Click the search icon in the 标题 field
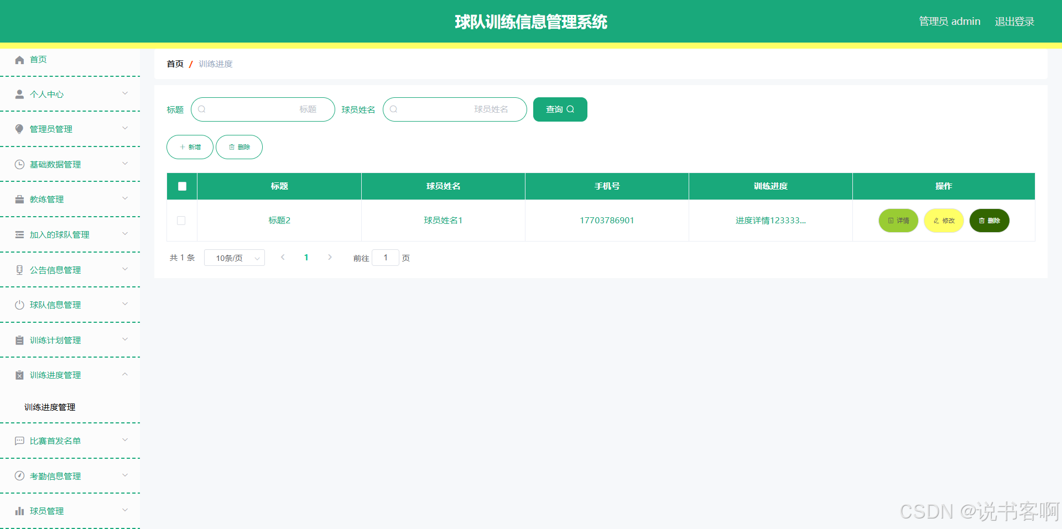 202,109
